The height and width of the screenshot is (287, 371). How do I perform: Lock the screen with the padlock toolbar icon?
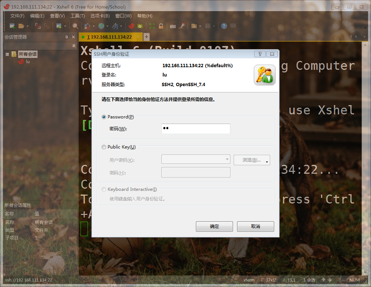pyautogui.click(x=160, y=26)
